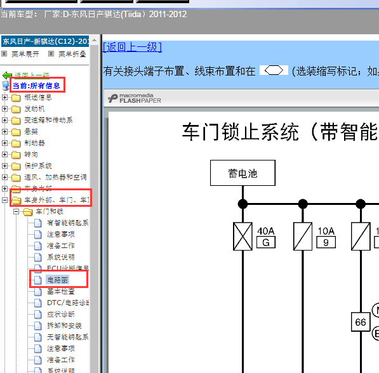Expand the 发动机 folder
Screen dimensions: 379x373
coord(4,108)
